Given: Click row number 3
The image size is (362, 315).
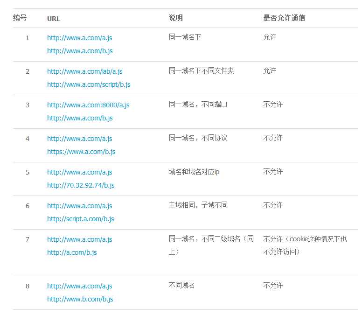Looking at the screenshot, I should pos(28,105).
